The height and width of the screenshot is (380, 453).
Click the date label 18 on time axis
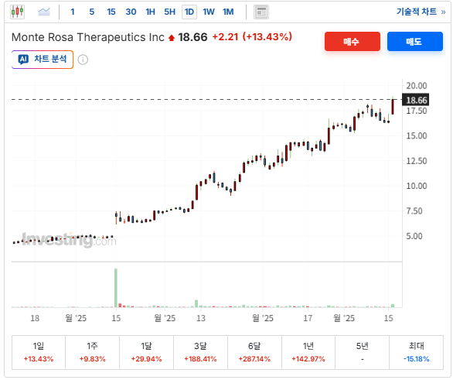[x=35, y=318]
